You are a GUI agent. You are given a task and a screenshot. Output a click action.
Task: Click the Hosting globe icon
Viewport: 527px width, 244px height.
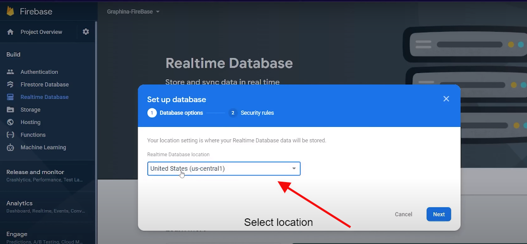pyautogui.click(x=11, y=122)
